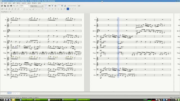Click the web browser launcher in the taskbar
The width and height of the screenshot is (180, 101).
[x=7, y=100]
